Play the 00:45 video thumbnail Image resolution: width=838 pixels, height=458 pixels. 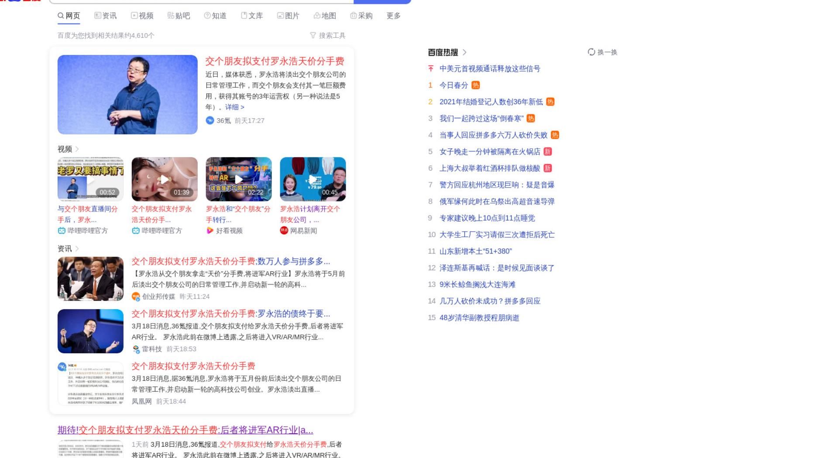point(313,179)
